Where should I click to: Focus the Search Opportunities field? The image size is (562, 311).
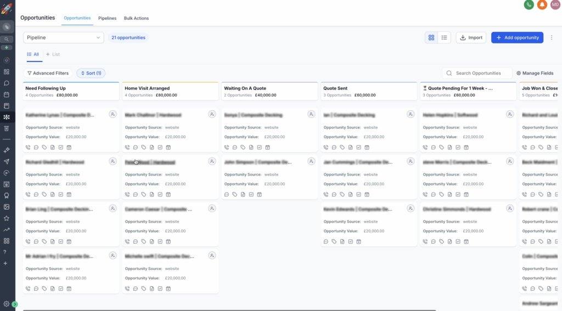pyautogui.click(x=477, y=73)
